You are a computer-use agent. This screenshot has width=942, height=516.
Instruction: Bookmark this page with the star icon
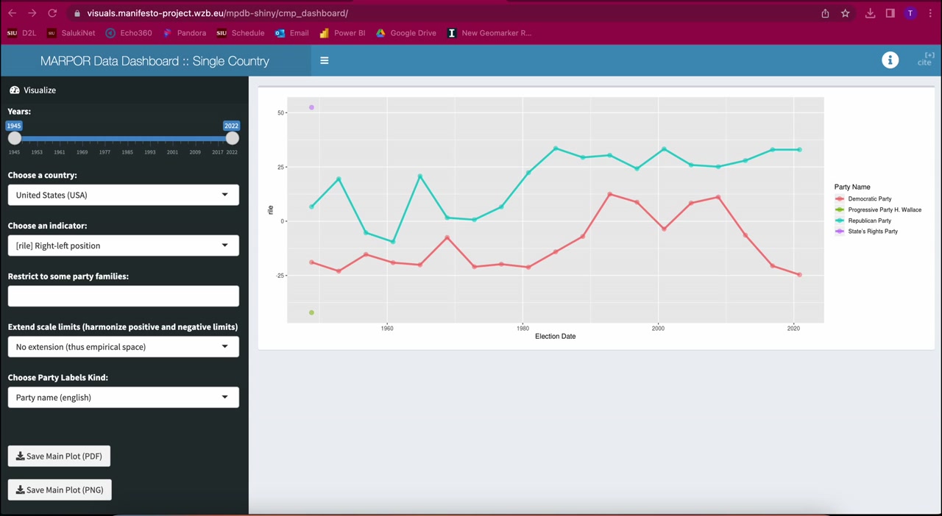coord(846,13)
